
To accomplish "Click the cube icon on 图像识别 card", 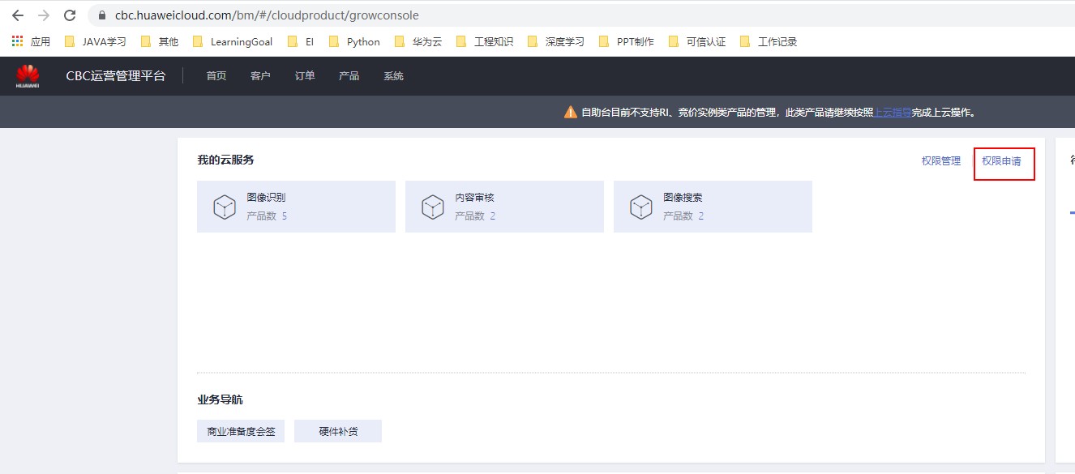I will point(225,207).
